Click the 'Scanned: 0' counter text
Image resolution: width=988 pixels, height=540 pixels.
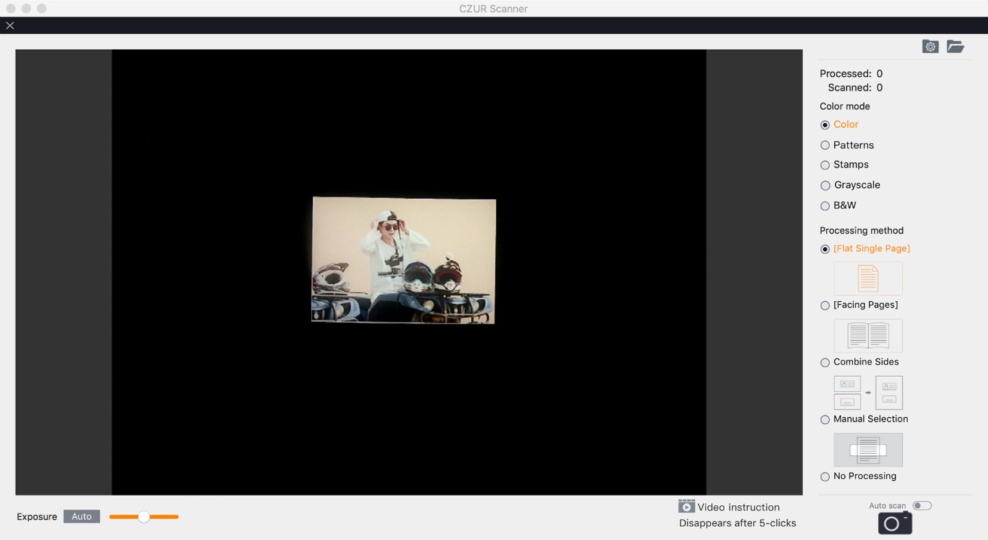[x=855, y=87]
